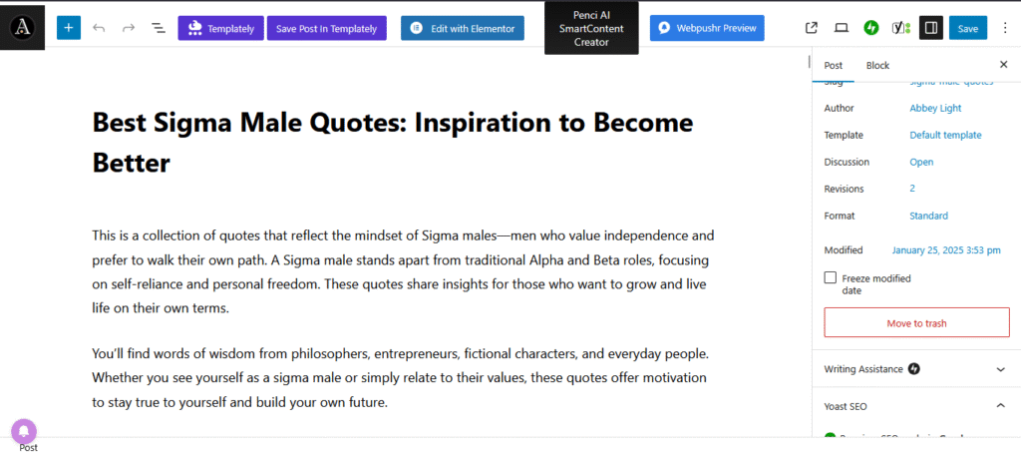Viewport: 1021px width, 454px height.
Task: Click the Edit with Elementor button
Action: 463,28
